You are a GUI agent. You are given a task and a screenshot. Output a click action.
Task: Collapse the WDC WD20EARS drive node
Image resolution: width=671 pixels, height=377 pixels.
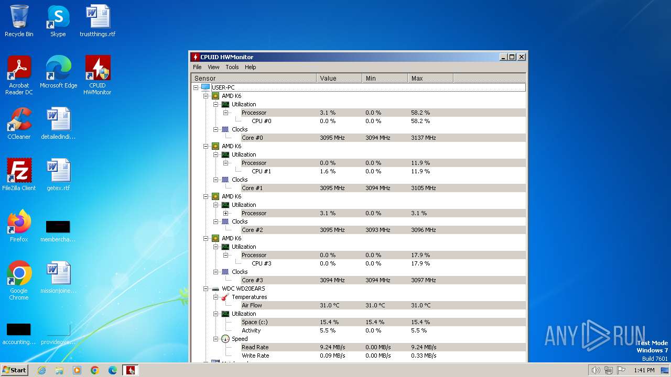pos(205,289)
